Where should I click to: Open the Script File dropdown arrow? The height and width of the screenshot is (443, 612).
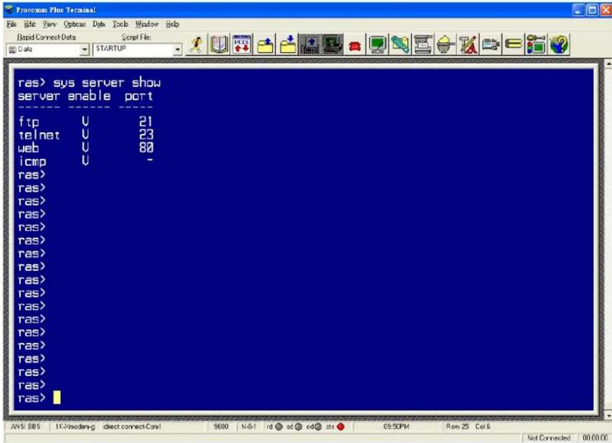tap(177, 50)
